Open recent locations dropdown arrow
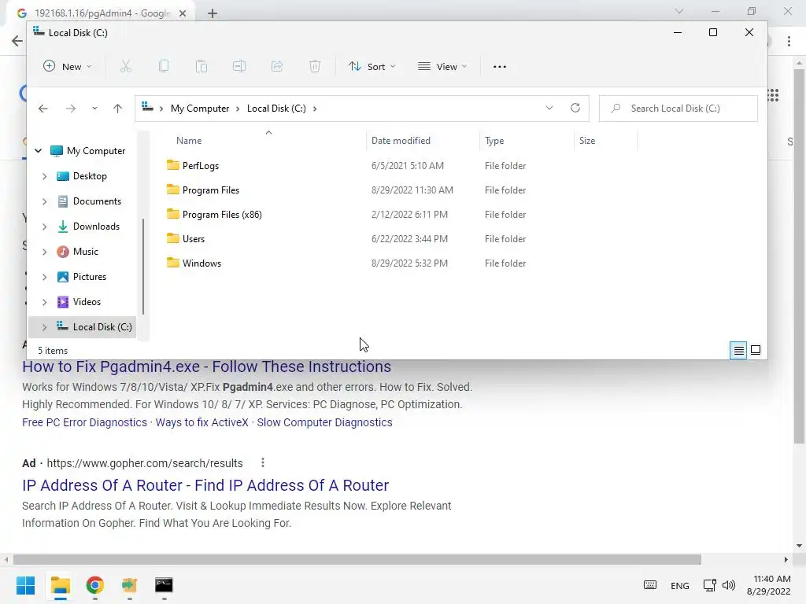The width and height of the screenshot is (806, 604). [94, 109]
